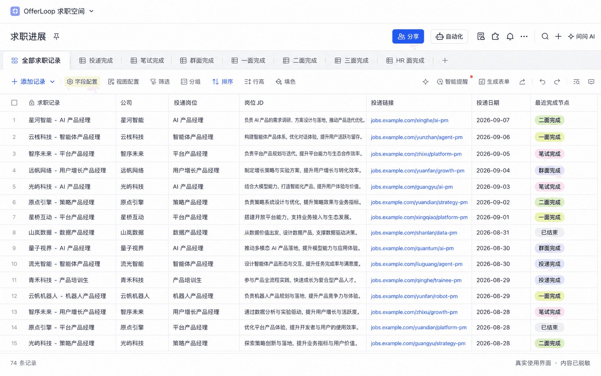Click 二面完成 tag in 星河智能 row
601x376 pixels.
click(549, 120)
